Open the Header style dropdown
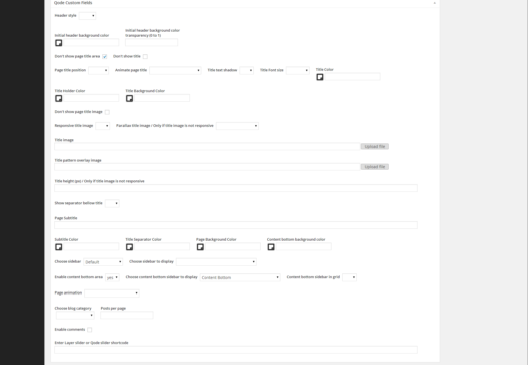The image size is (528, 365). pos(87,16)
